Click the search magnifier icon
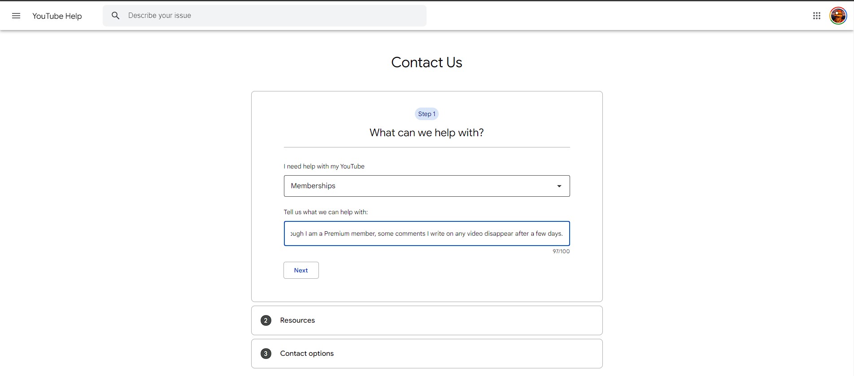854x376 pixels. [115, 16]
